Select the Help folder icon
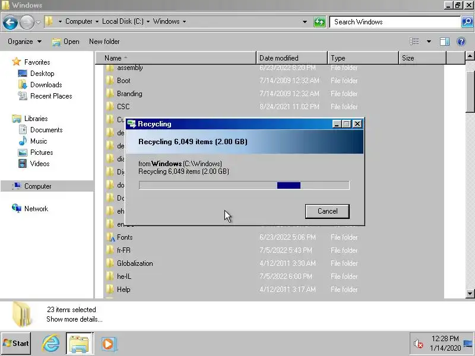This screenshot has width=475, height=356. tap(110, 290)
